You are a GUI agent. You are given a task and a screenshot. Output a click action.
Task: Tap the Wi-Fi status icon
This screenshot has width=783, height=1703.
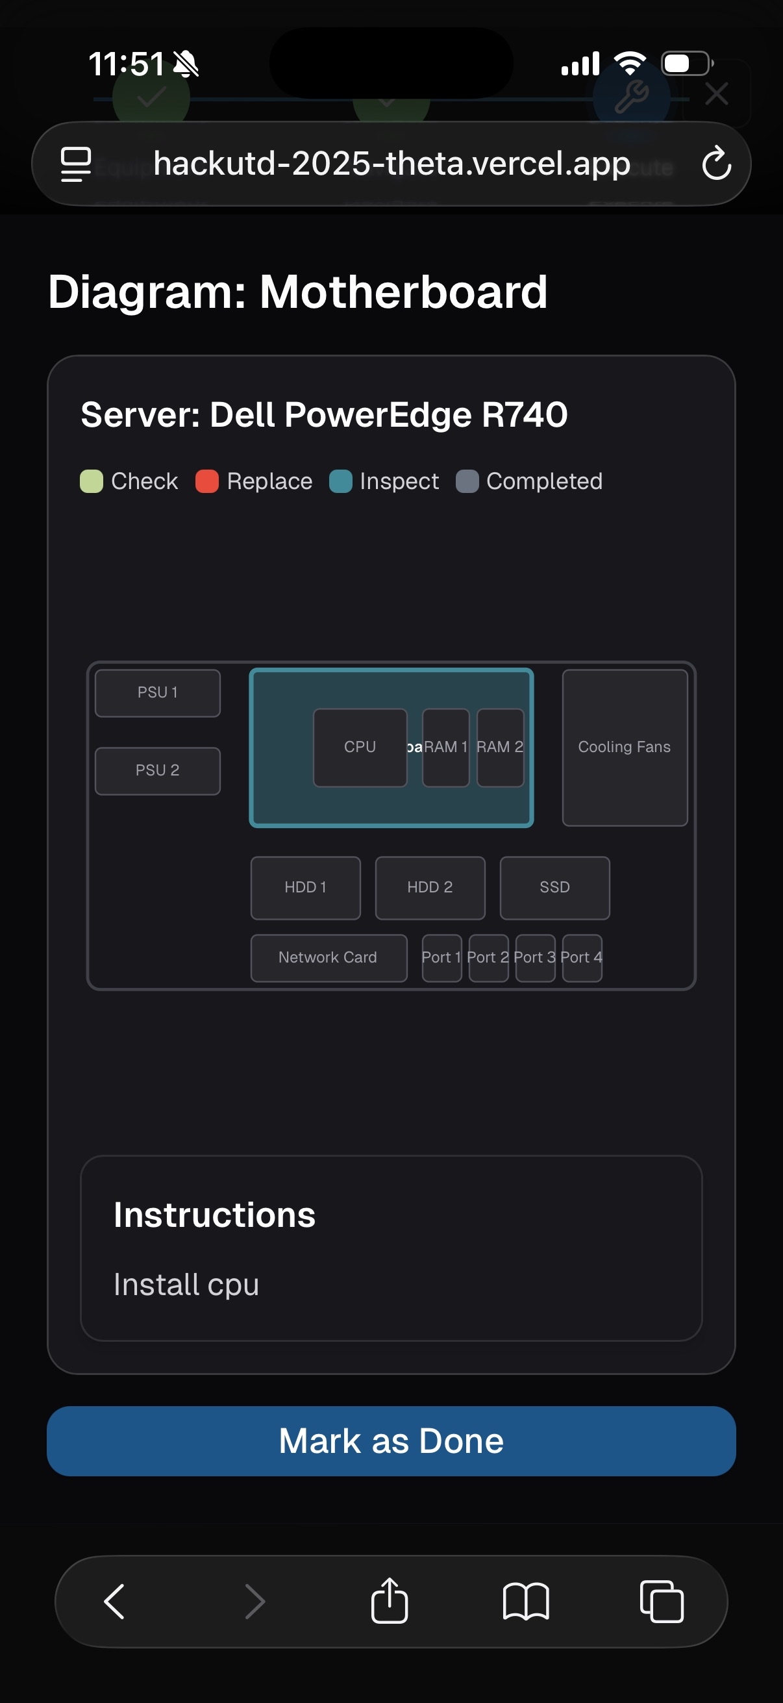(x=630, y=64)
